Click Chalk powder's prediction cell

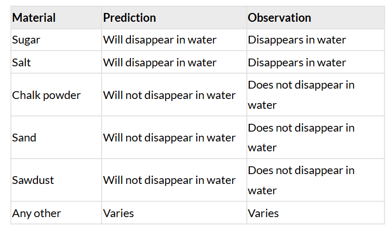[169, 95]
